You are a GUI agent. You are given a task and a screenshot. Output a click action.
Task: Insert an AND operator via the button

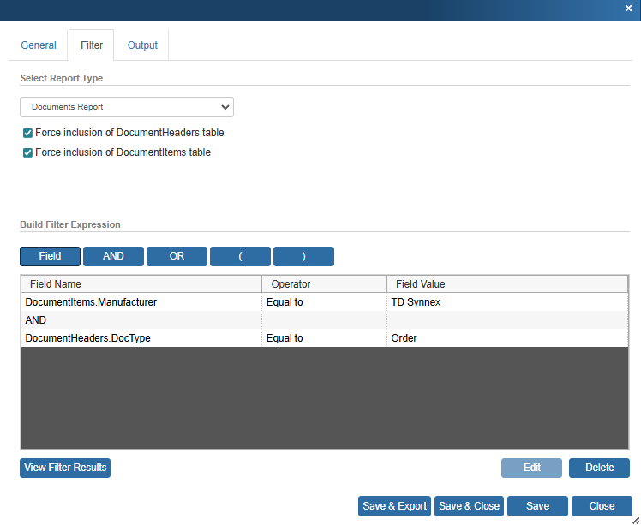pyautogui.click(x=113, y=256)
